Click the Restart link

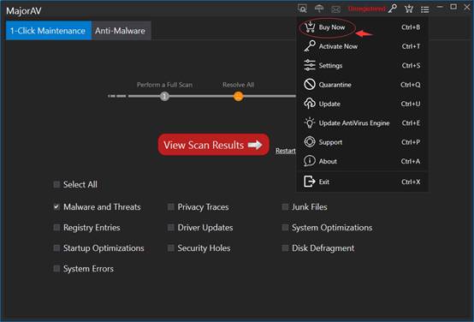(286, 151)
